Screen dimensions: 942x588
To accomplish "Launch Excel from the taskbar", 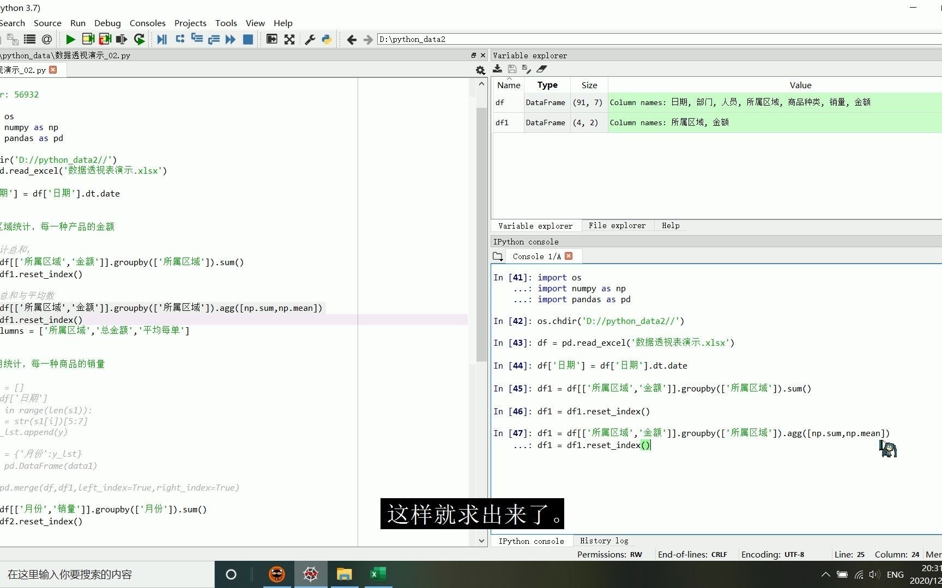I will (x=378, y=574).
